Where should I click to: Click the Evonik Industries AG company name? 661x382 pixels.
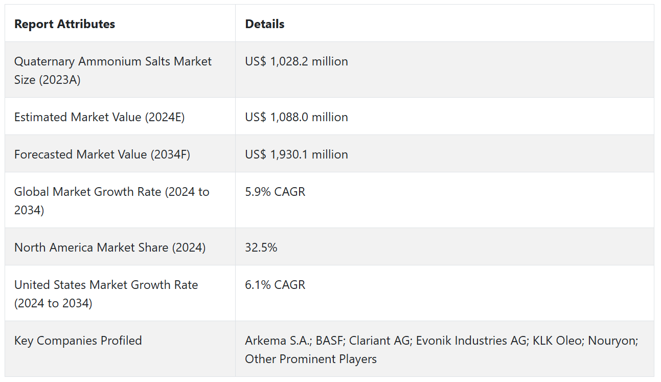470,341
